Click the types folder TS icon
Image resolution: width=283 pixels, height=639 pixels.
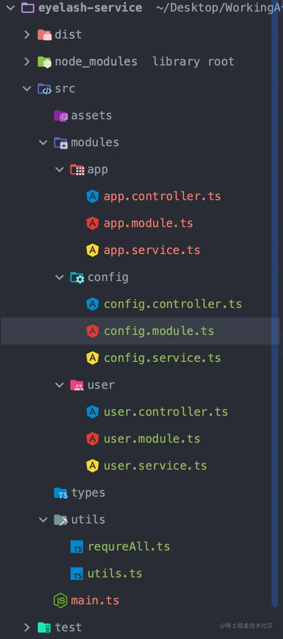pyautogui.click(x=60, y=493)
